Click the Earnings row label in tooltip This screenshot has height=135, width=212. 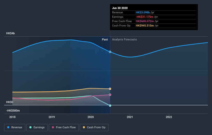(x=118, y=17)
